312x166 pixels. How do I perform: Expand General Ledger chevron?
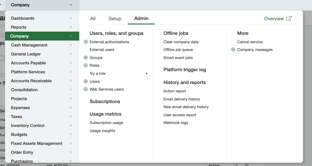(71, 54)
